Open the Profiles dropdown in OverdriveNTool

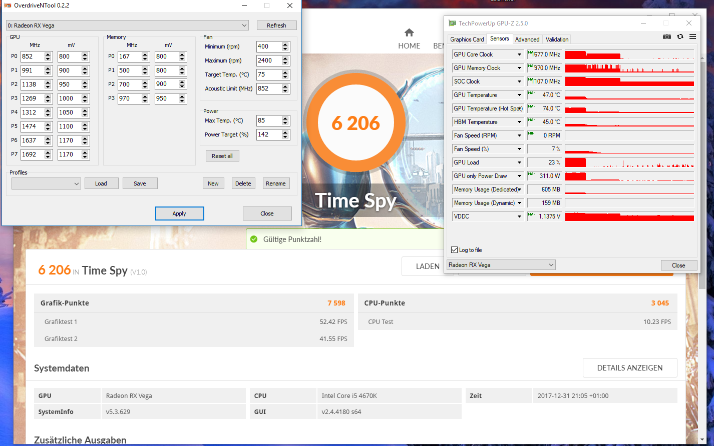tap(46, 183)
